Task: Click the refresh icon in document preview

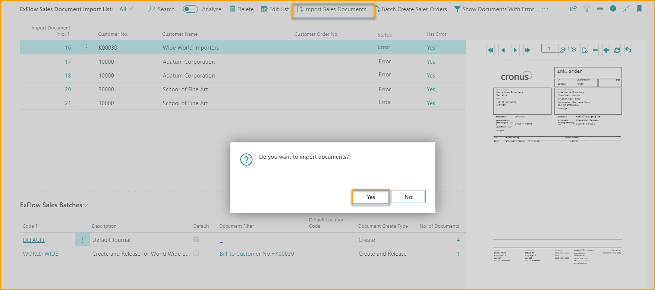Action: 617,50
